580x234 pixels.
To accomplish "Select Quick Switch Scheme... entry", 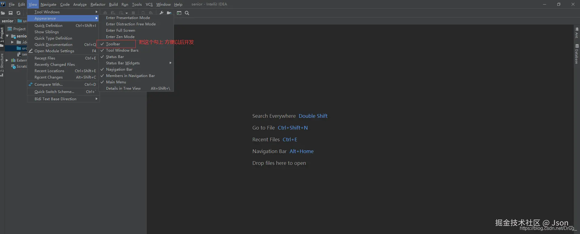I will click(x=63, y=92).
